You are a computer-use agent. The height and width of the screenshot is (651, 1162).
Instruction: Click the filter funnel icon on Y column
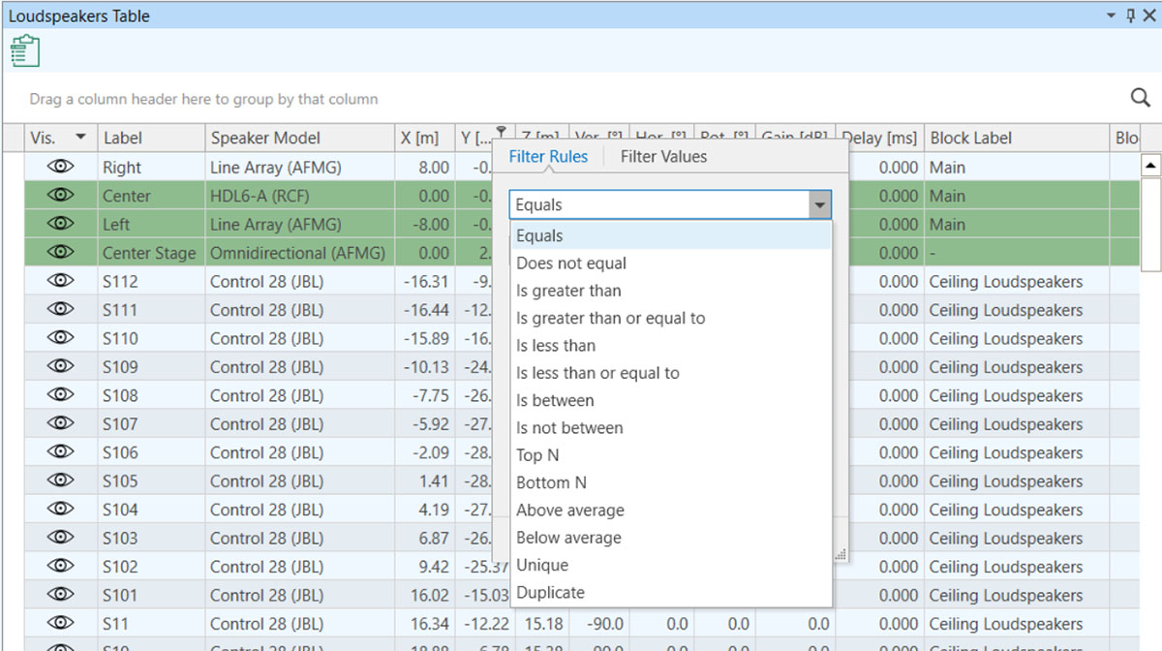[x=501, y=132]
